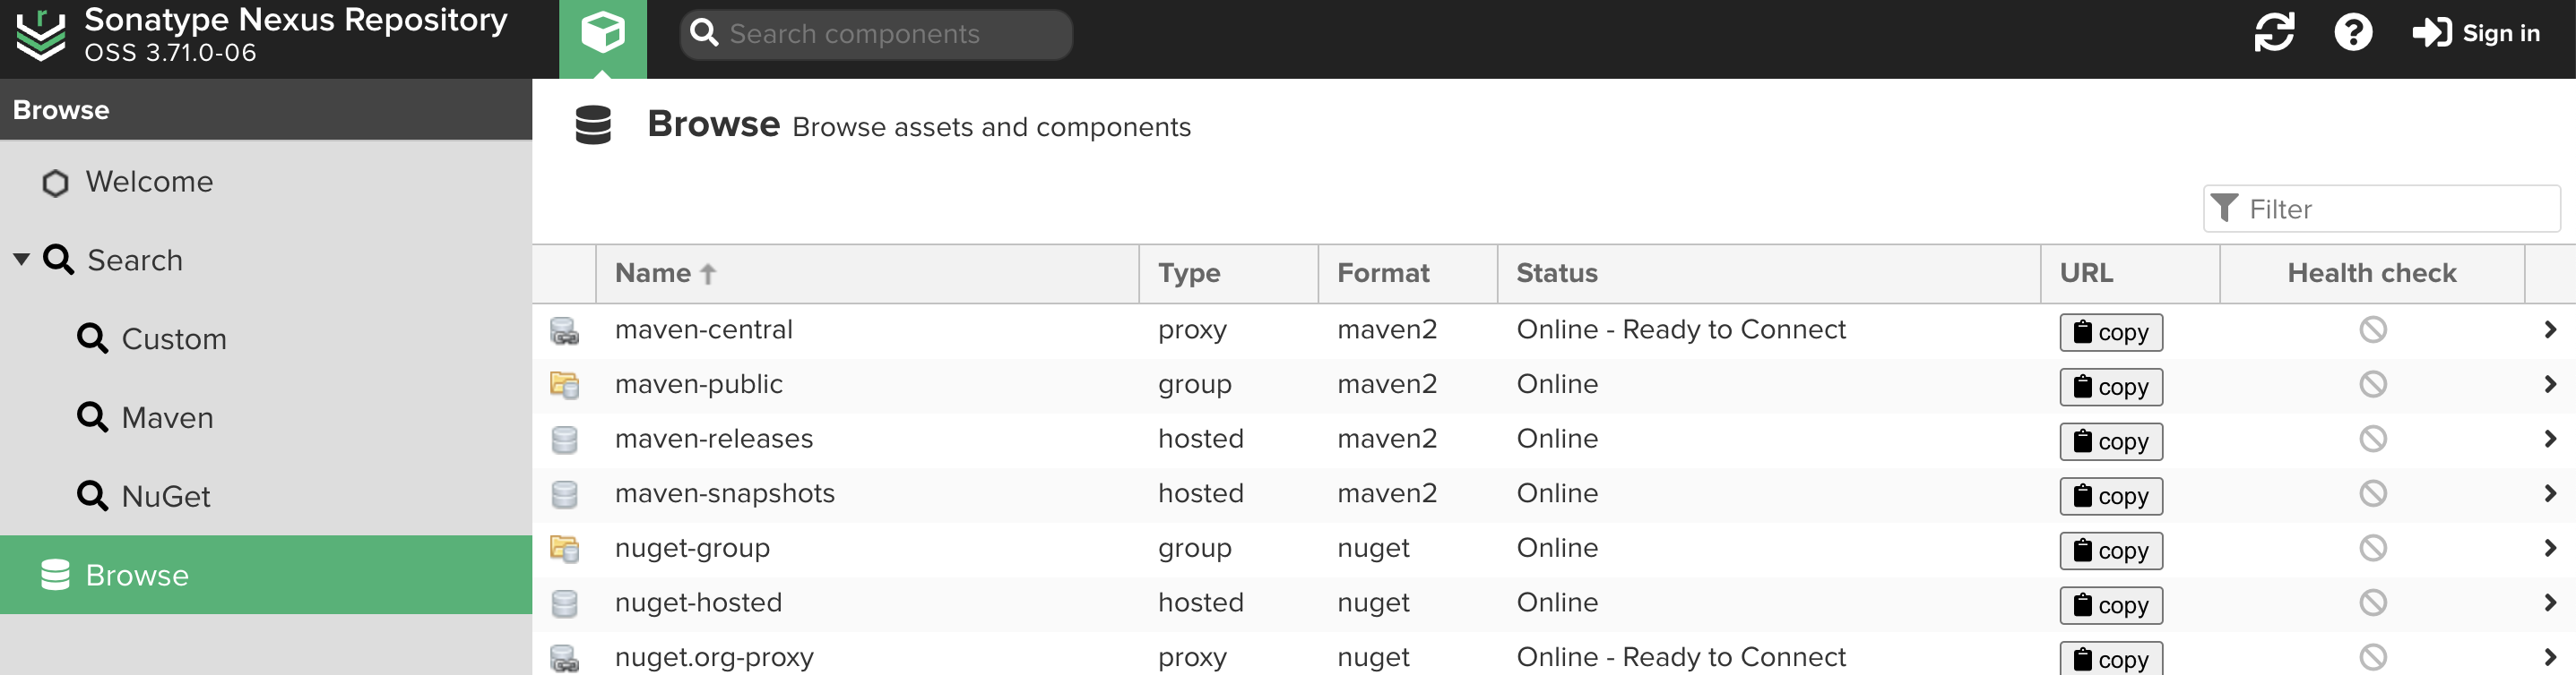Click health check icon for nuget-group
The height and width of the screenshot is (675, 2576).
pos(2372,548)
